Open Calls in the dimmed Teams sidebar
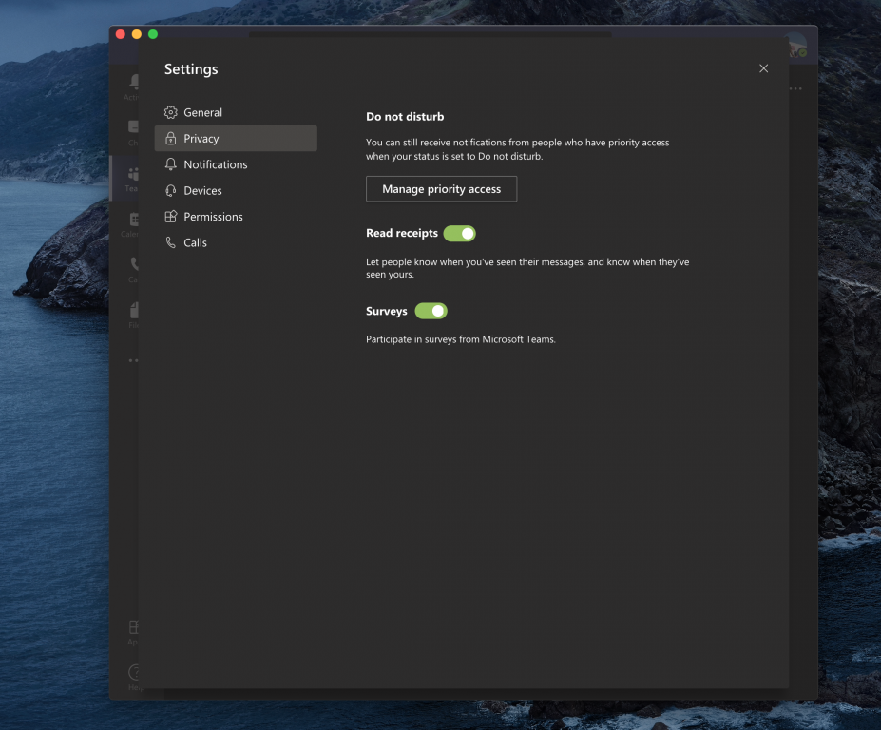 pyautogui.click(x=134, y=270)
